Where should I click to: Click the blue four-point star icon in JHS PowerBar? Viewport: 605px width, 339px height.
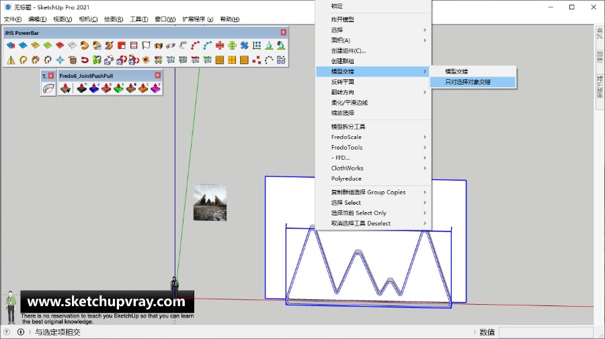pyautogui.click(x=61, y=60)
